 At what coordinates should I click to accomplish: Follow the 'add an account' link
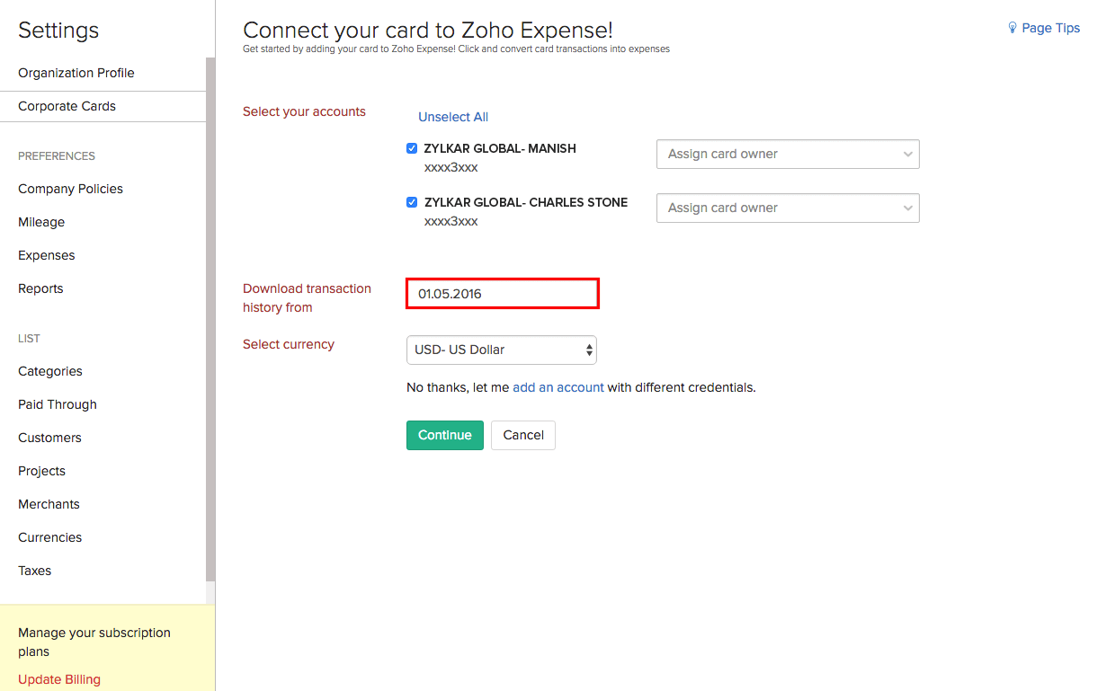coord(558,387)
